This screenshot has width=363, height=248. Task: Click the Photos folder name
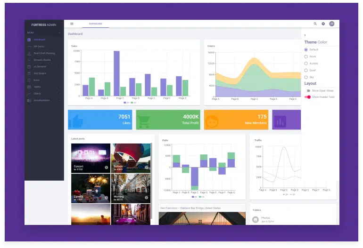(x=265, y=218)
